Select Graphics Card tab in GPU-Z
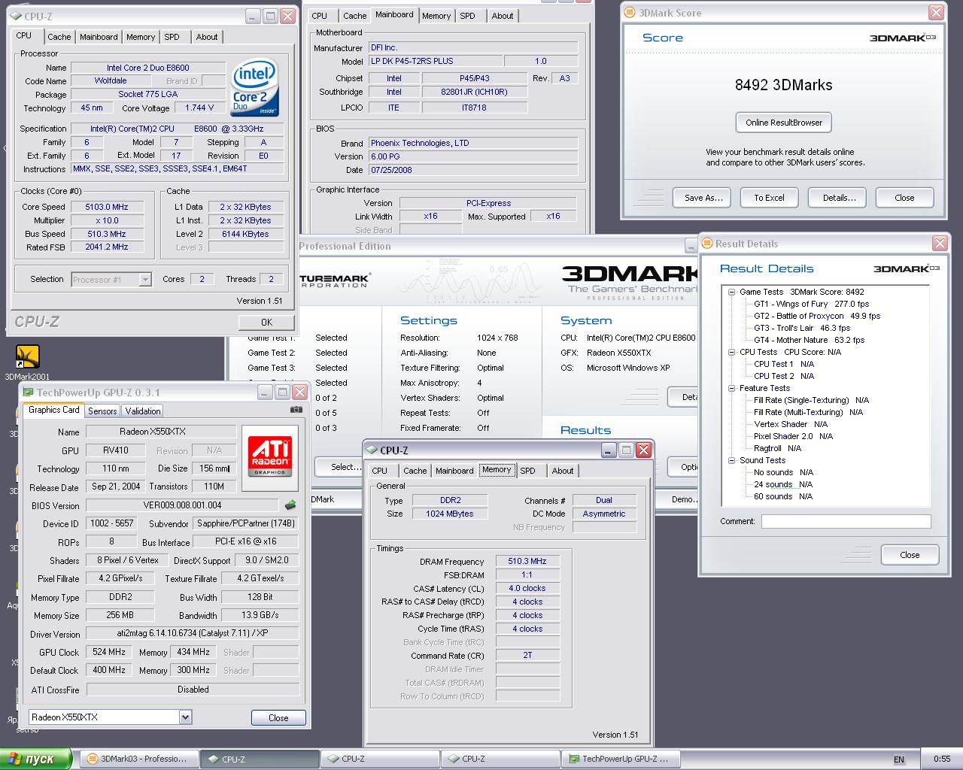Screen dimensions: 963x770 pos(53,410)
